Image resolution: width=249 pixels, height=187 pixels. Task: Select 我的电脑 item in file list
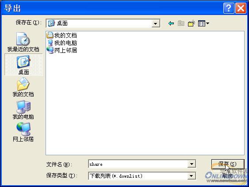click(x=62, y=43)
